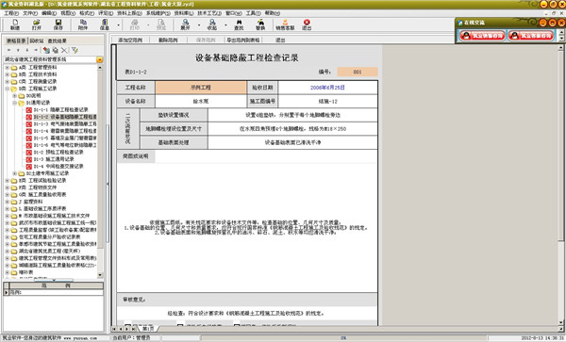The width and height of the screenshot is (566, 342).
Task: Collapse the D1通用记录 folder
Action: 14,103
